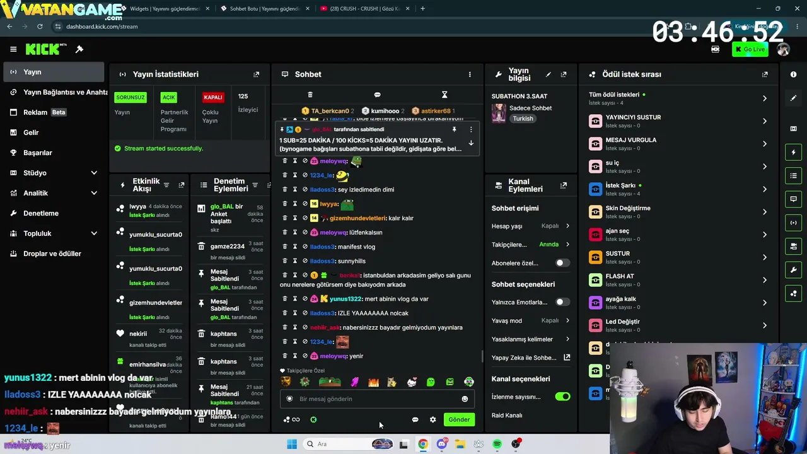
Task: Open the Başarılar page
Action: tap(54, 153)
